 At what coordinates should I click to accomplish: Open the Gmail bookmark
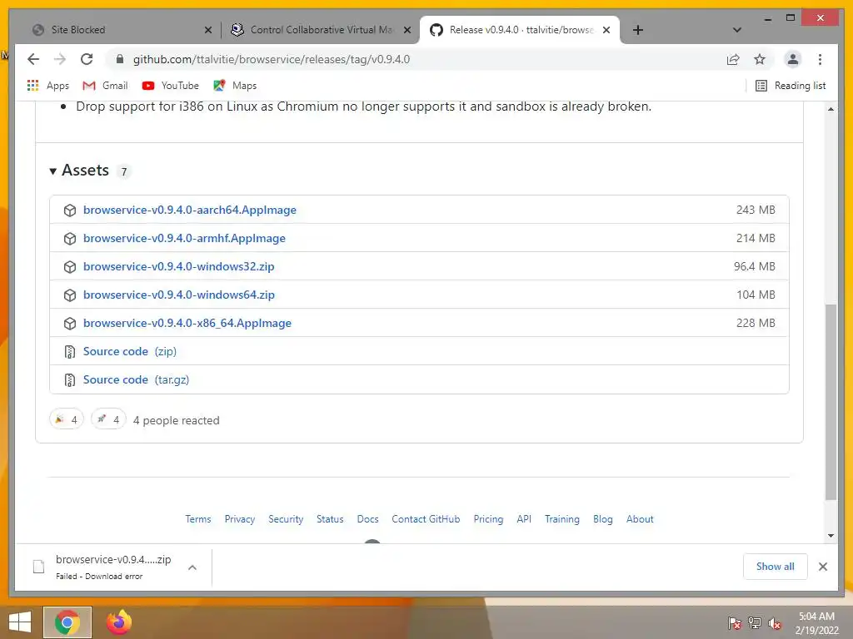[x=105, y=86]
